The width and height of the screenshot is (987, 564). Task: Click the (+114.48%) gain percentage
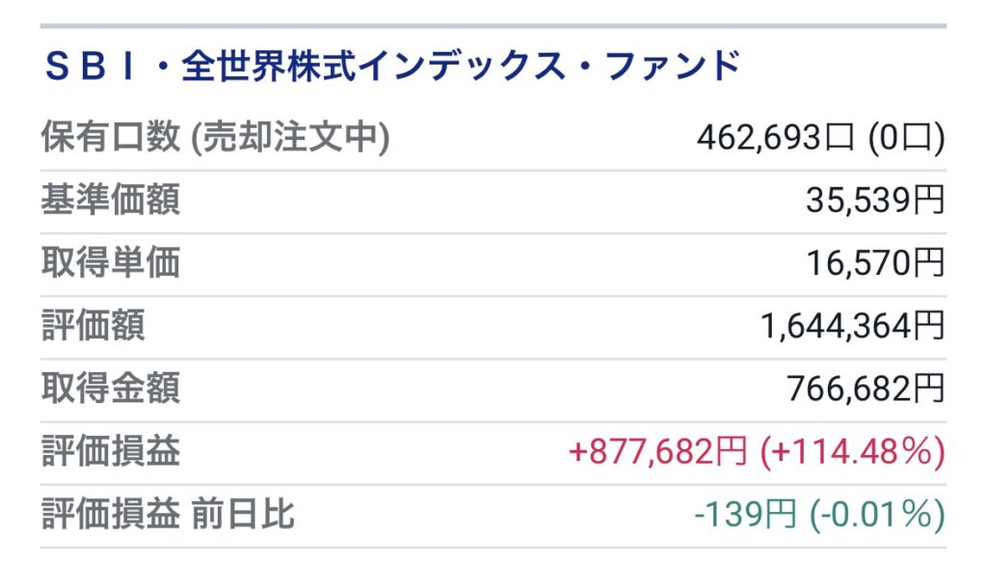pos(853,452)
